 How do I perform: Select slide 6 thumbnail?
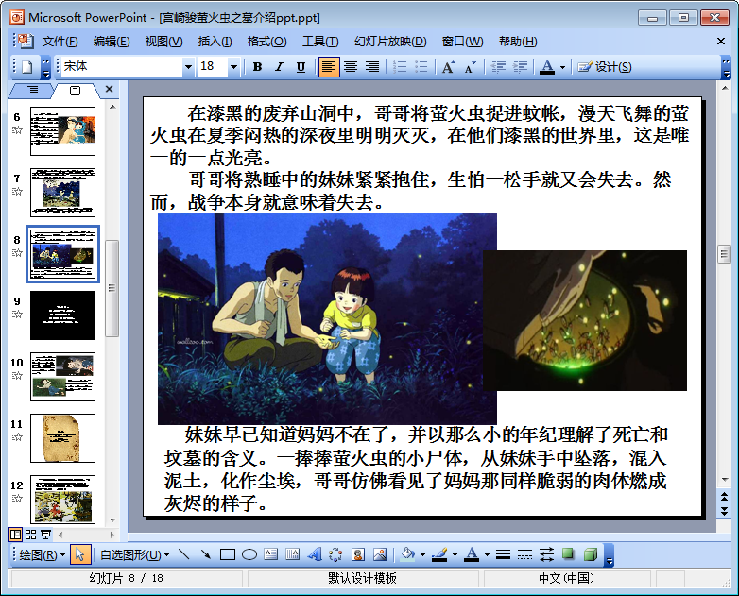(x=62, y=131)
